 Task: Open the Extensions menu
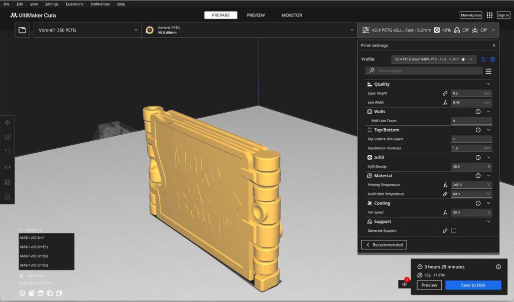[74, 4]
